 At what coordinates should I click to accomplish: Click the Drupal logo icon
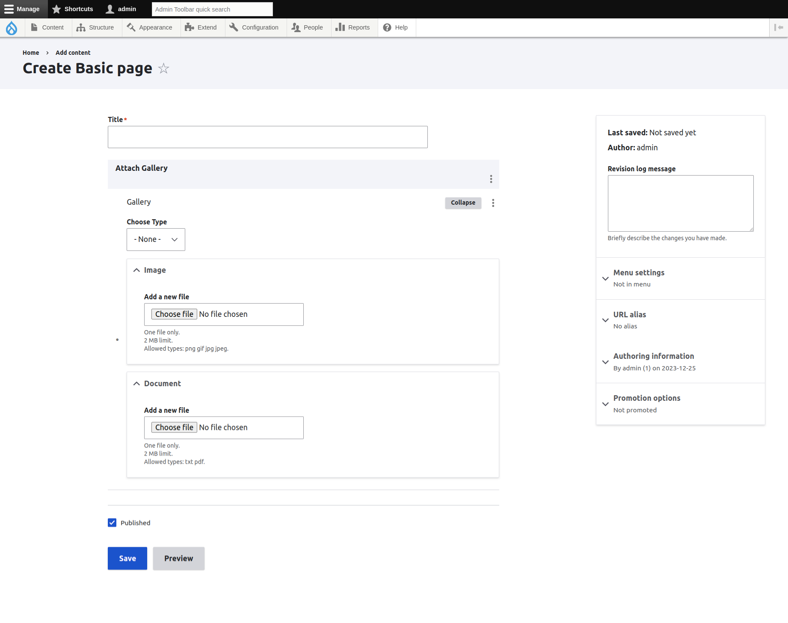tap(12, 27)
